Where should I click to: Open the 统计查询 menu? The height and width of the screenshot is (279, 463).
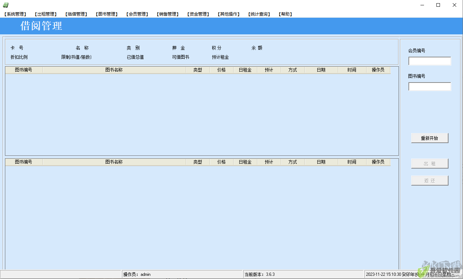click(259, 14)
